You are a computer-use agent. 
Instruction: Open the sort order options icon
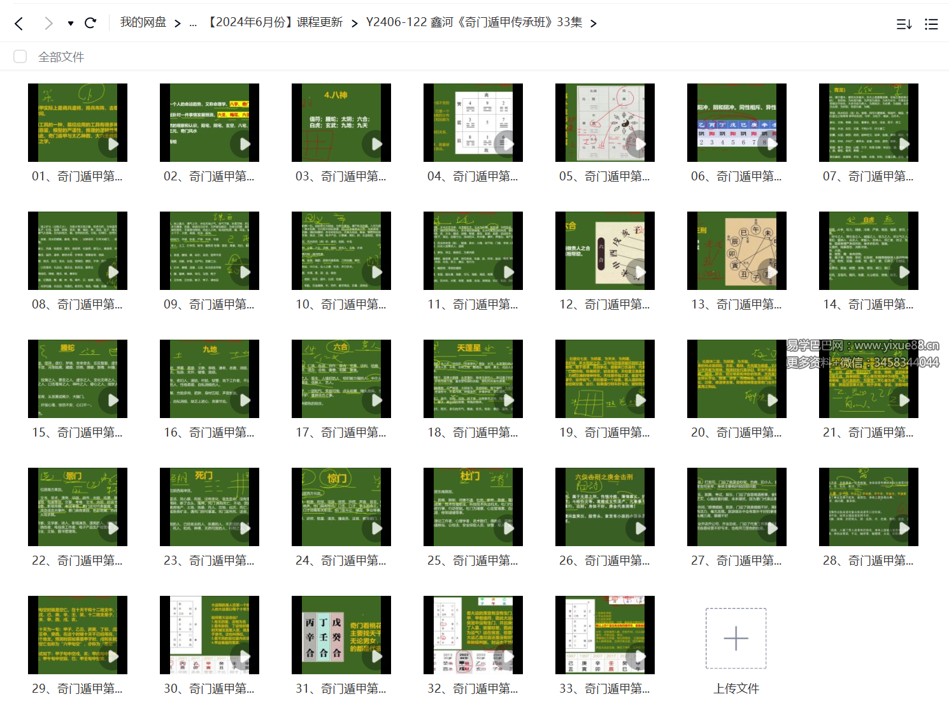[x=904, y=24]
